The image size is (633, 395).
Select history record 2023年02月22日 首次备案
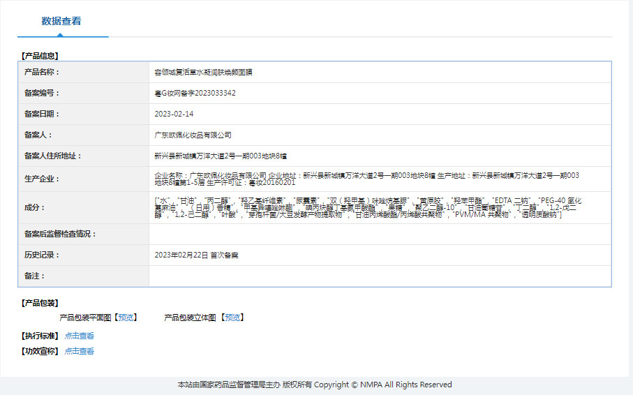pyautogui.click(x=196, y=255)
